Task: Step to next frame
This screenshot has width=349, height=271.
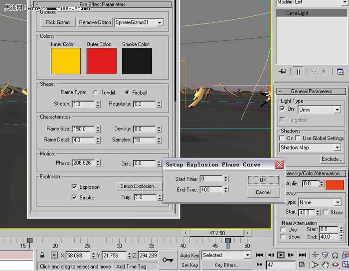Action: click(291, 255)
